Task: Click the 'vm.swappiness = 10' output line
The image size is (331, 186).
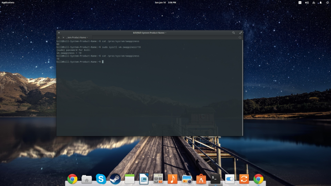Action: pyautogui.click(x=69, y=53)
